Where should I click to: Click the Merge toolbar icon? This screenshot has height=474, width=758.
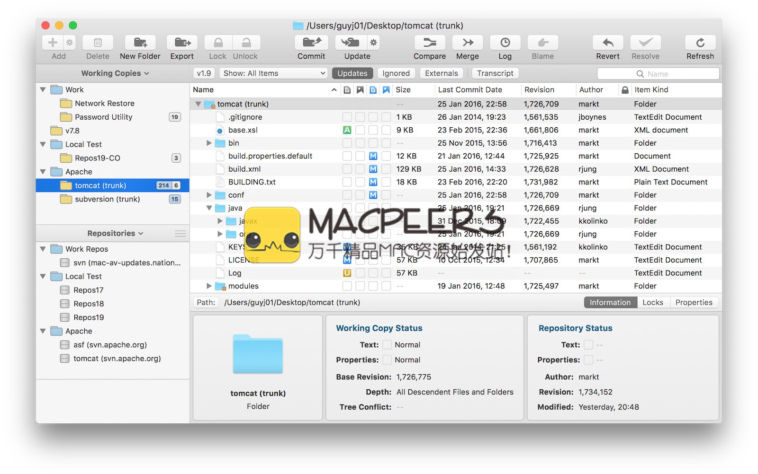pyautogui.click(x=467, y=43)
